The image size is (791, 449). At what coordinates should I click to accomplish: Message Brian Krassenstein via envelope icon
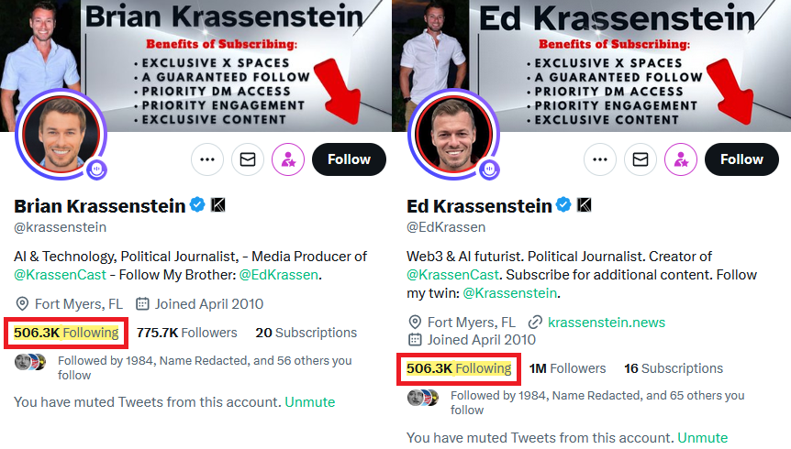(248, 159)
